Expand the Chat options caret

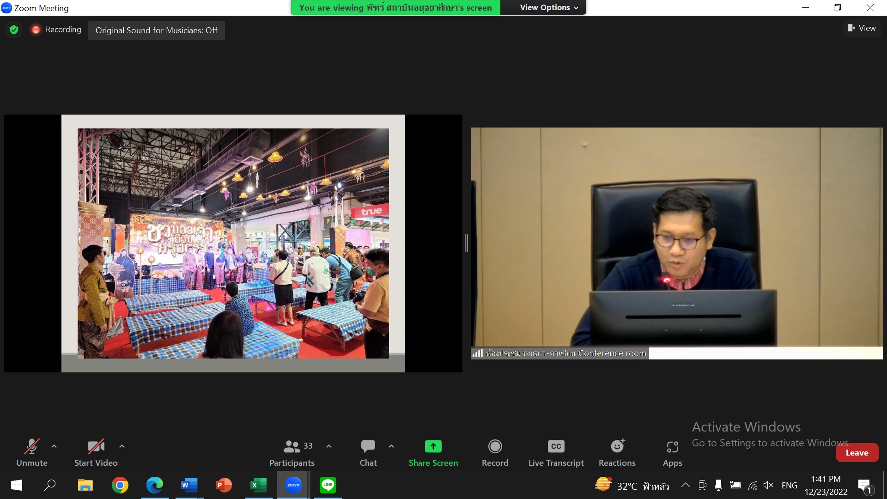pyautogui.click(x=391, y=446)
